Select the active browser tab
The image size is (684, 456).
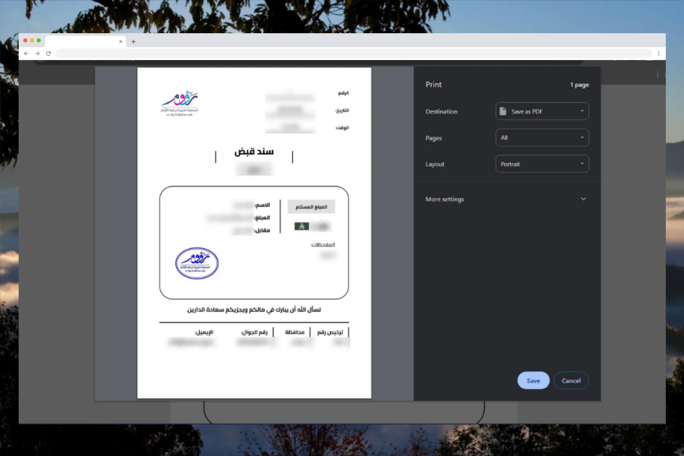click(86, 41)
